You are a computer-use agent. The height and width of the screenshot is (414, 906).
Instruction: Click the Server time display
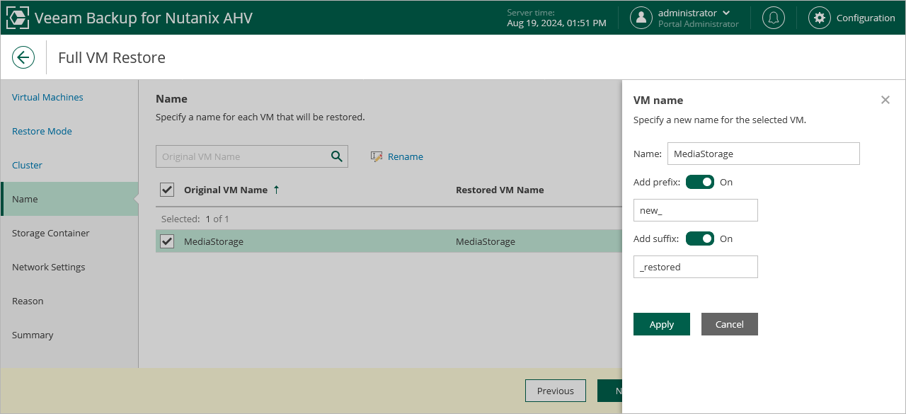(x=556, y=18)
